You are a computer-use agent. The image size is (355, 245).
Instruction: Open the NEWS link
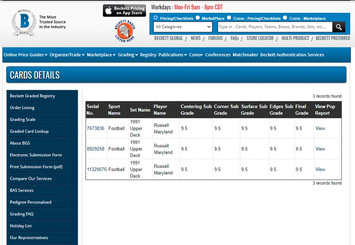click(x=196, y=38)
